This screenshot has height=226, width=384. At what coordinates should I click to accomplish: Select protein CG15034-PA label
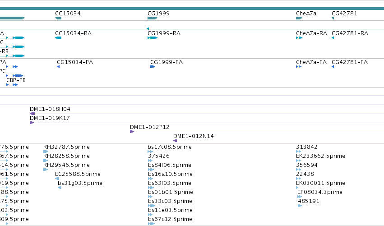pyautogui.click(x=75, y=62)
